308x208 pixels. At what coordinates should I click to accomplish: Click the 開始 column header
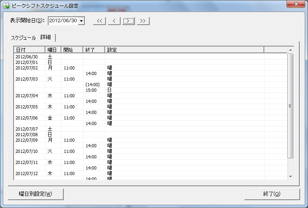(72, 50)
